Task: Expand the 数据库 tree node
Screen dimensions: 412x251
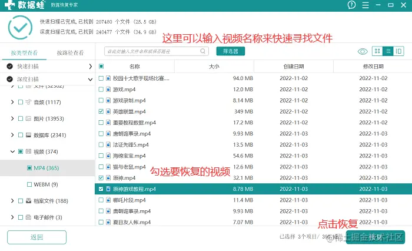Action: point(12,135)
